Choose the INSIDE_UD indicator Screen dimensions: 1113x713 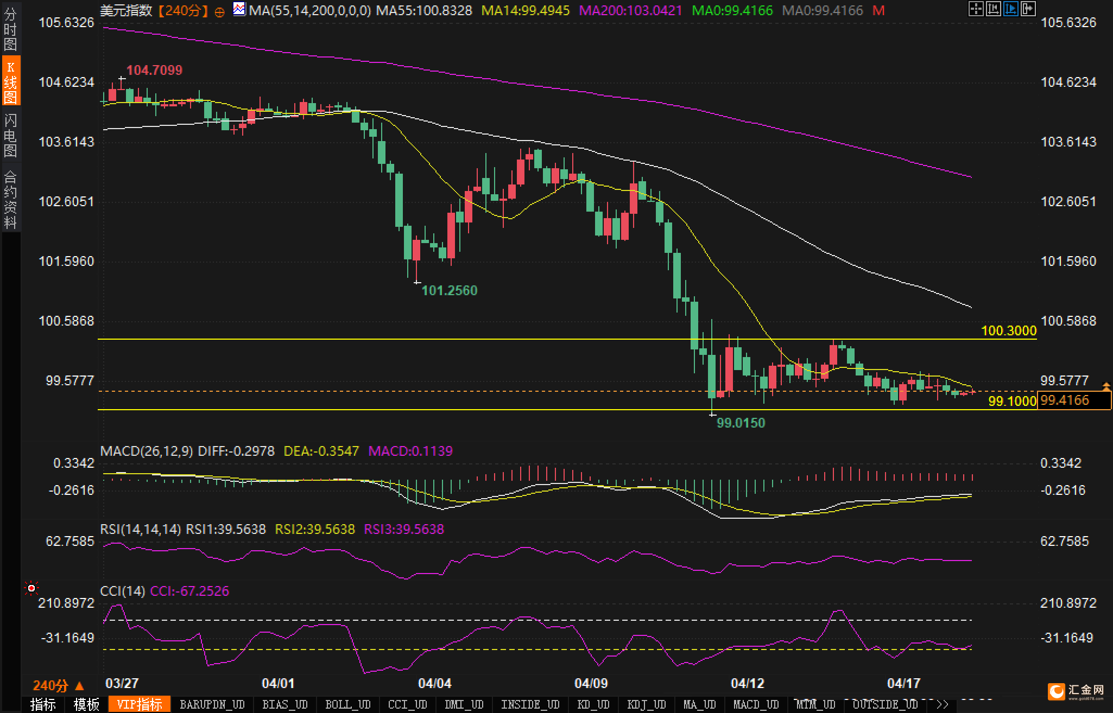[530, 704]
